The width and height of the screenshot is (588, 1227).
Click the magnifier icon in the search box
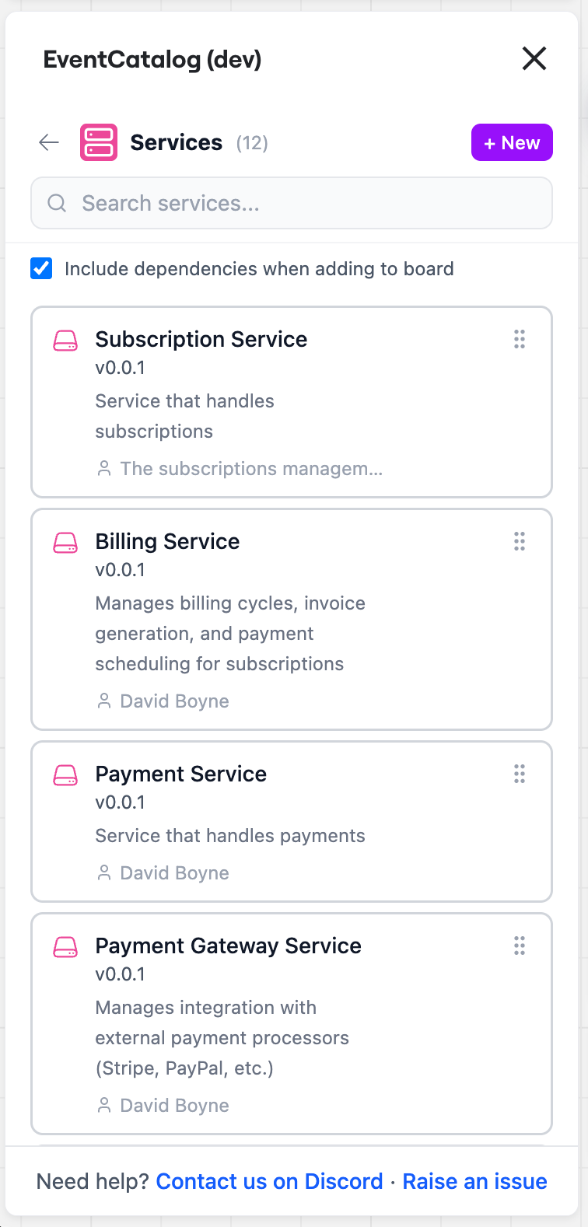pyautogui.click(x=57, y=203)
